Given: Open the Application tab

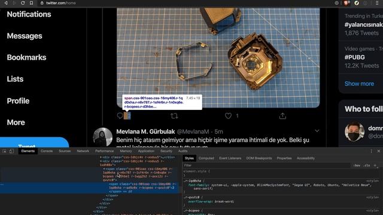Looking at the screenshot, I should (x=146, y=151).
